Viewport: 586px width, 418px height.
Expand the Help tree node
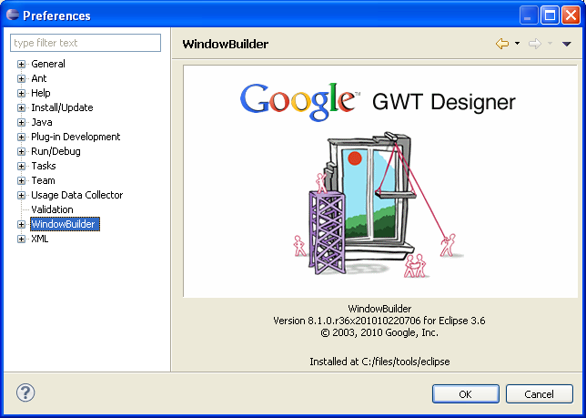(x=21, y=93)
